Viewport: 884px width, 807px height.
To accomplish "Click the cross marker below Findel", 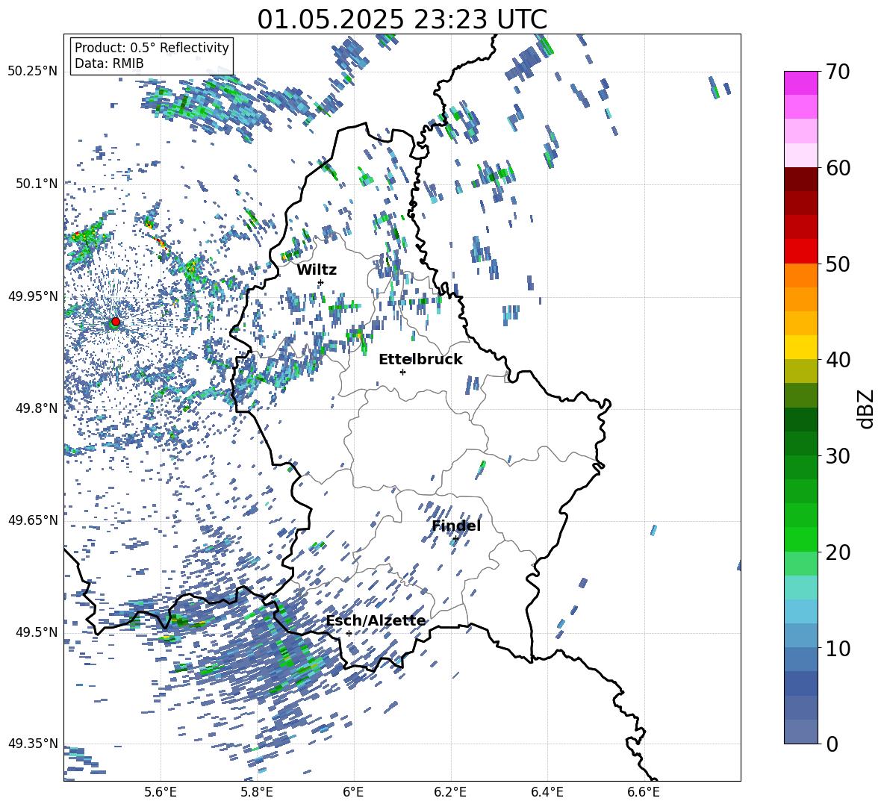I will [x=455, y=539].
